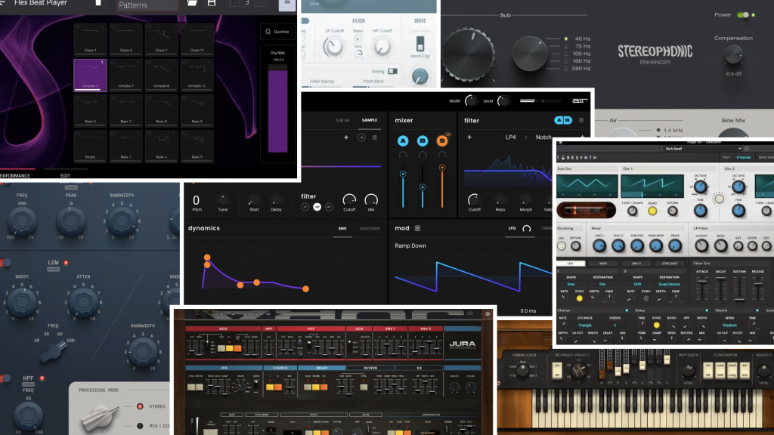
Task: Open the SIDECHAIN tab in dynamics
Action: click(x=369, y=228)
